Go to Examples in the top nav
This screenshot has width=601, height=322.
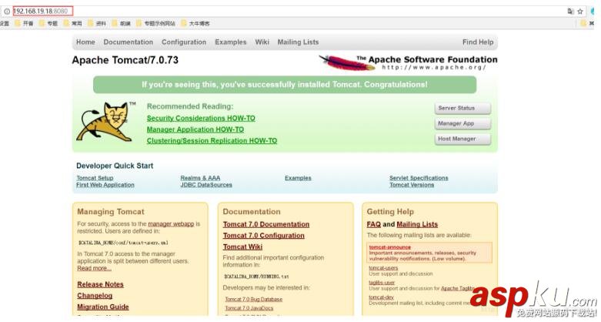click(231, 42)
